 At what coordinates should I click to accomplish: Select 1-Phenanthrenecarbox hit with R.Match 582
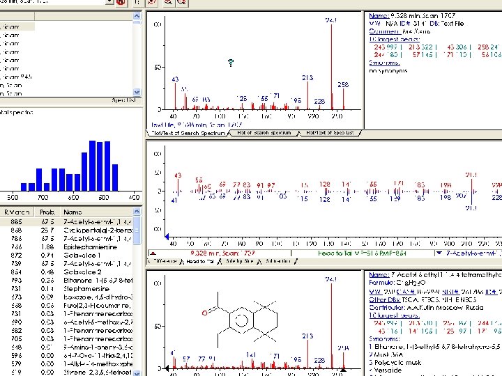66,331
